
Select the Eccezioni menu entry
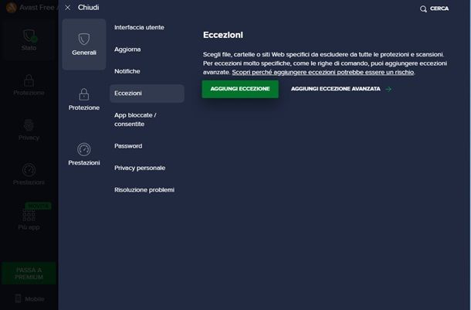147,94
